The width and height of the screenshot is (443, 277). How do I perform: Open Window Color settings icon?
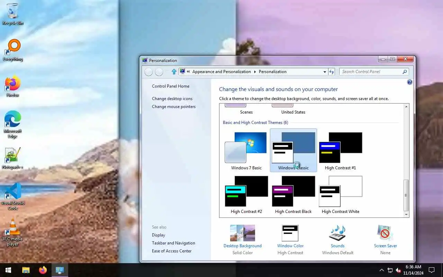pos(290,233)
